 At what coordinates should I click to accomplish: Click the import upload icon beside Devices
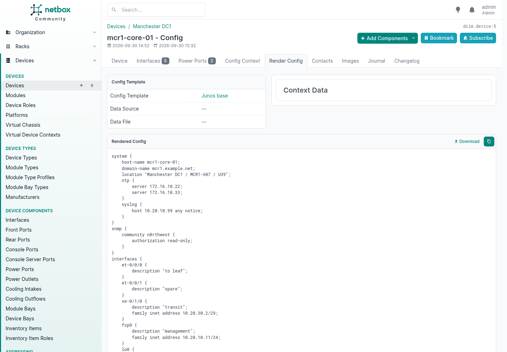(x=92, y=86)
